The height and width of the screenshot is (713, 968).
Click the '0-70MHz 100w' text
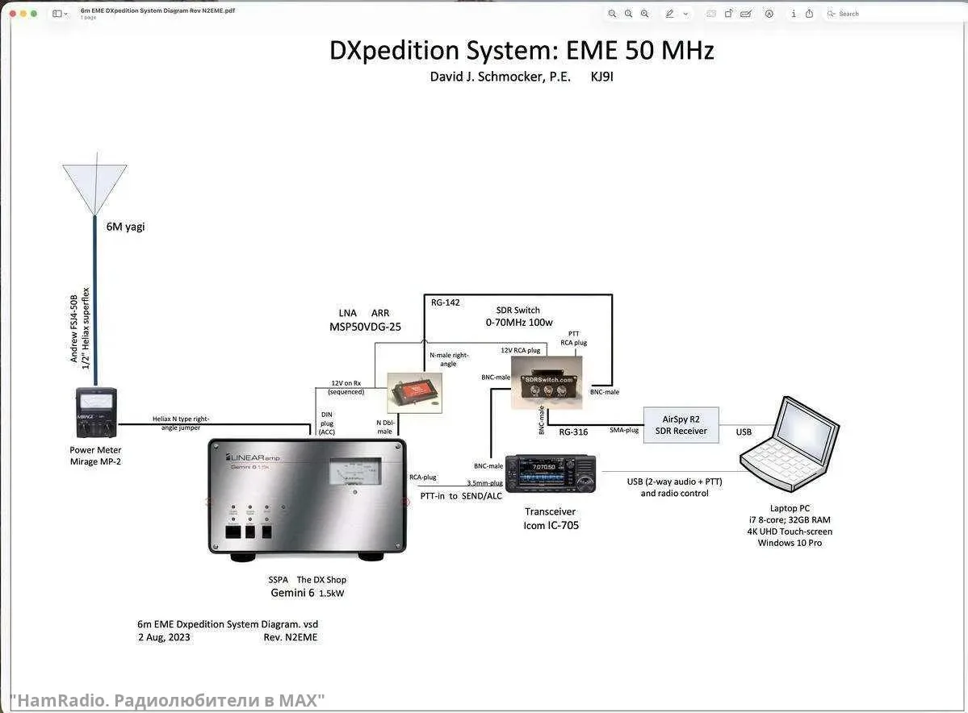pos(518,323)
